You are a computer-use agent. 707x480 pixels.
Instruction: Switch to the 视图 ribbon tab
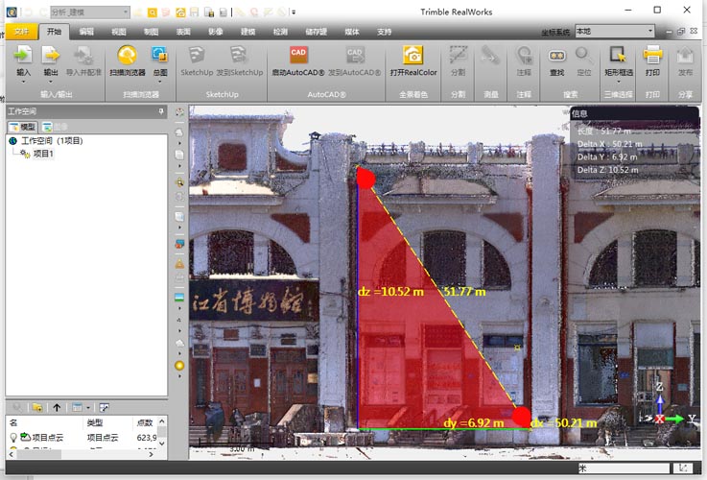[119, 32]
